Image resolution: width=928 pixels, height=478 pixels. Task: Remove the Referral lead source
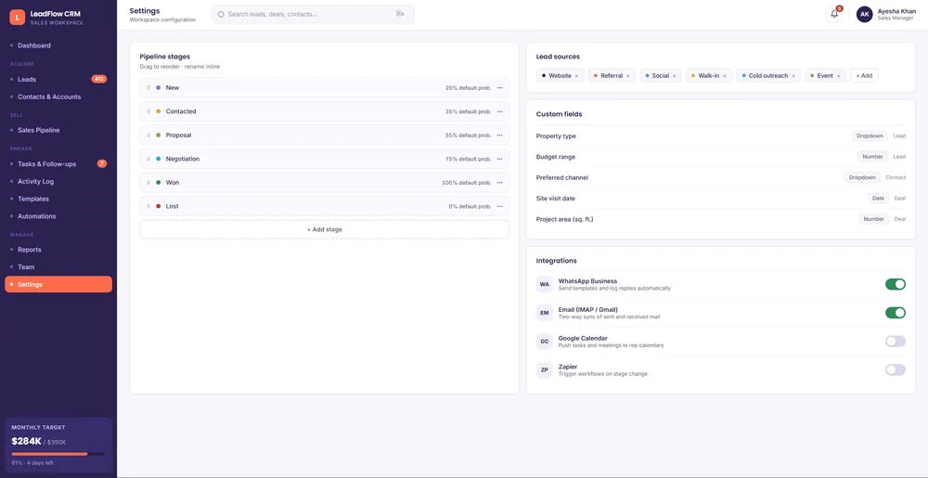pos(627,76)
